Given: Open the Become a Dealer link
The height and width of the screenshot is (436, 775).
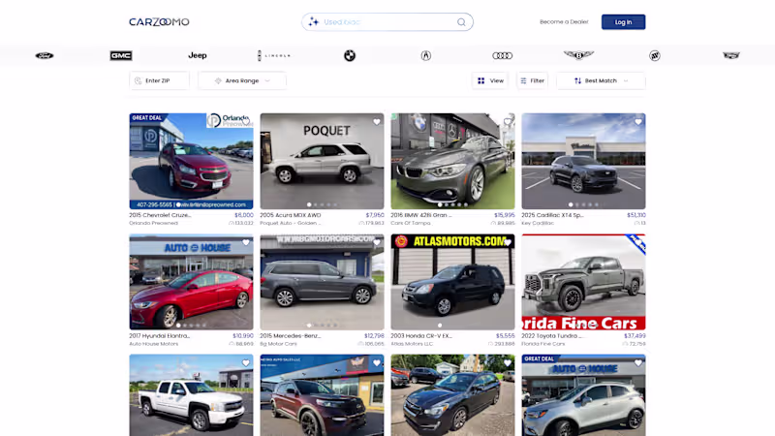Looking at the screenshot, I should (x=564, y=21).
